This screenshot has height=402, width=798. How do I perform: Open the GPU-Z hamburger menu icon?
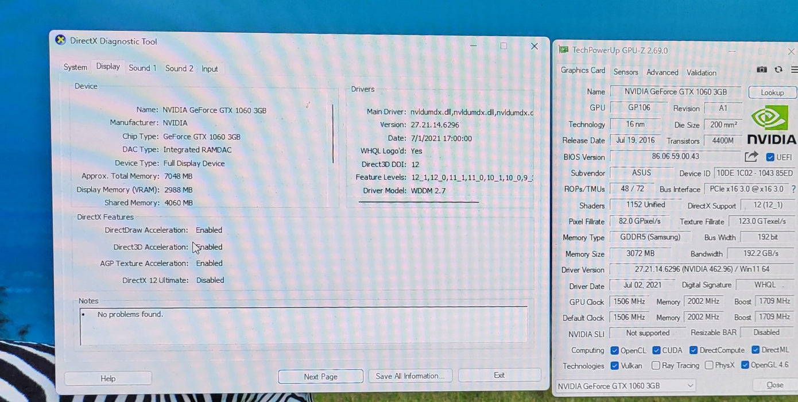pos(795,69)
